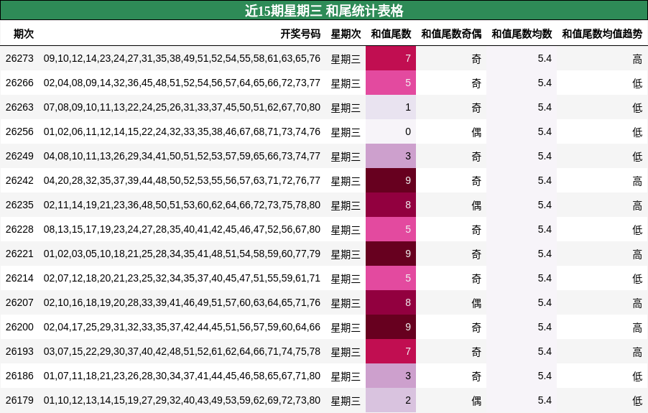Select the draw numbers of period 26235
The height and width of the screenshot is (413, 648).
(182, 205)
